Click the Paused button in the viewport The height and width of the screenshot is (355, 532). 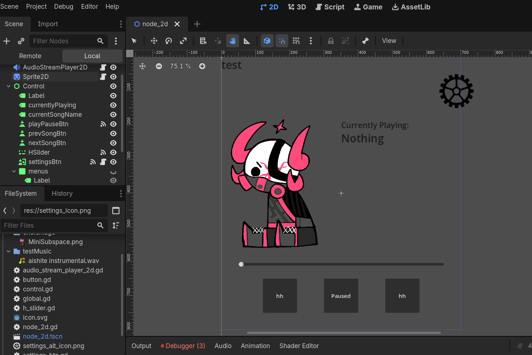tap(341, 296)
